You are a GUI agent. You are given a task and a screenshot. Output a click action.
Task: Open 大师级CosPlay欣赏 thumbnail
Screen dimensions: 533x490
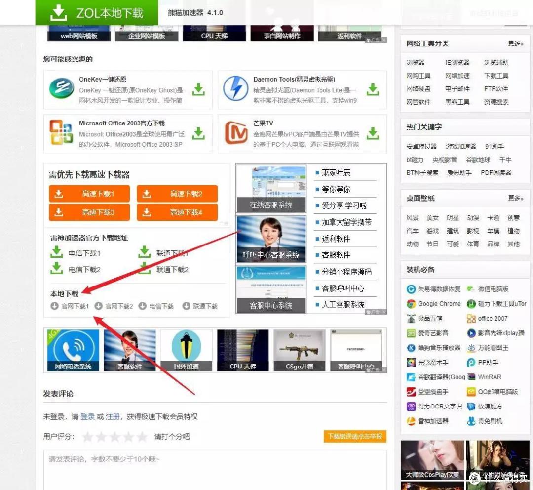[x=432, y=460]
